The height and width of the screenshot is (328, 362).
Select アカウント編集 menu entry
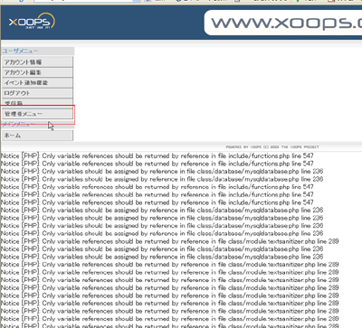pyautogui.click(x=37, y=72)
